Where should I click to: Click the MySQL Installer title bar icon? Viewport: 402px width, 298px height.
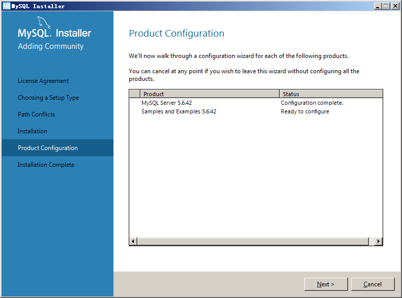tap(7, 6)
